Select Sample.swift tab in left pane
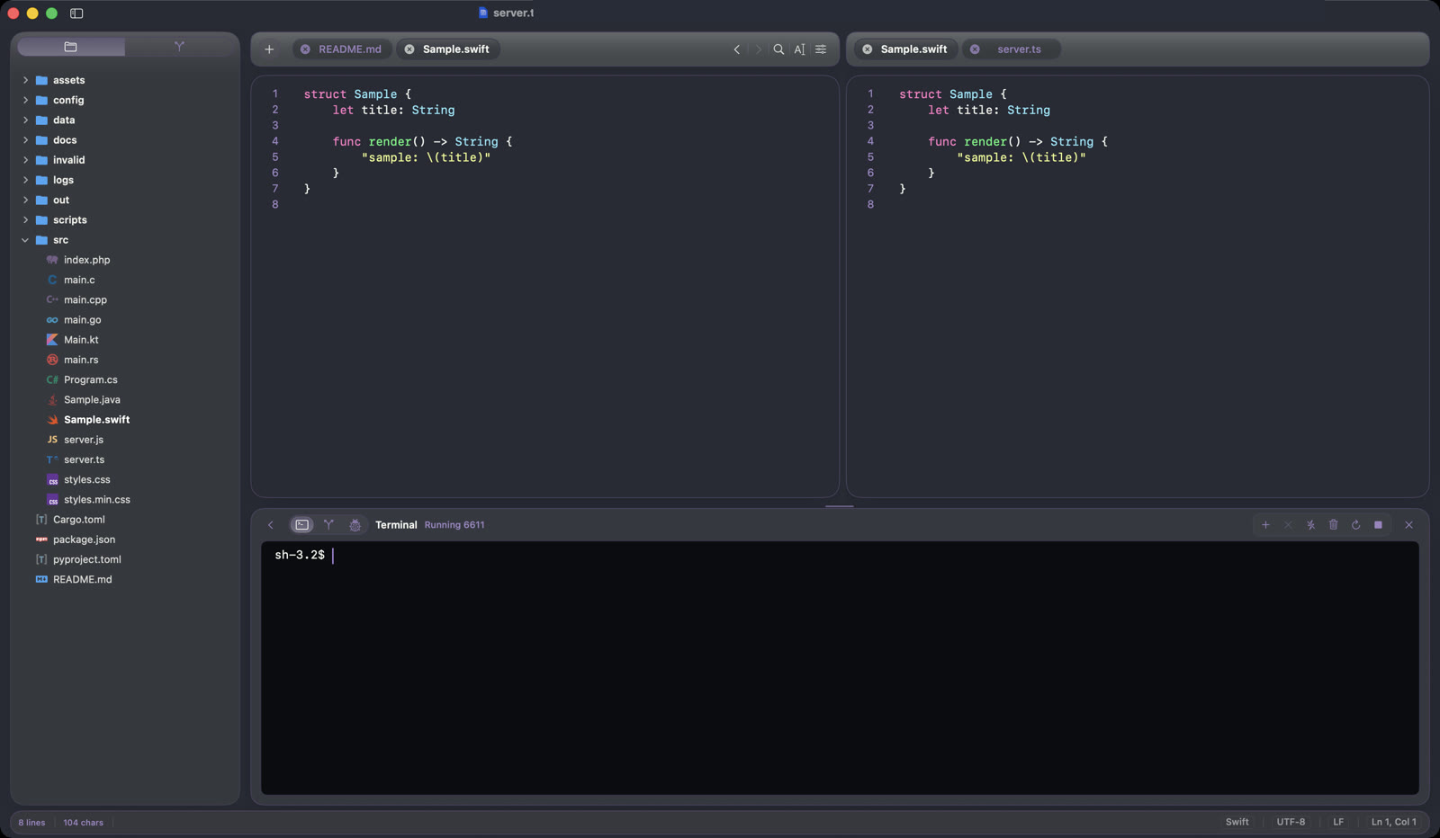 448,49
